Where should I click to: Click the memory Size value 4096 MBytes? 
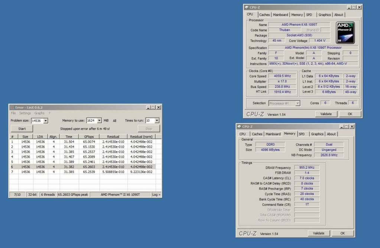click(270, 150)
